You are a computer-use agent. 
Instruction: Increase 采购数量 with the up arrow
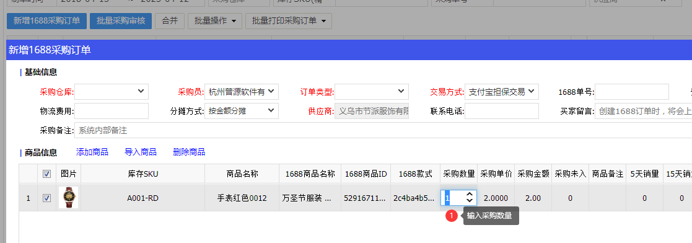point(470,195)
